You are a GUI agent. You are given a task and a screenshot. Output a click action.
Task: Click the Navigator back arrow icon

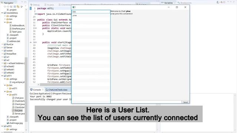(x=5, y=7)
